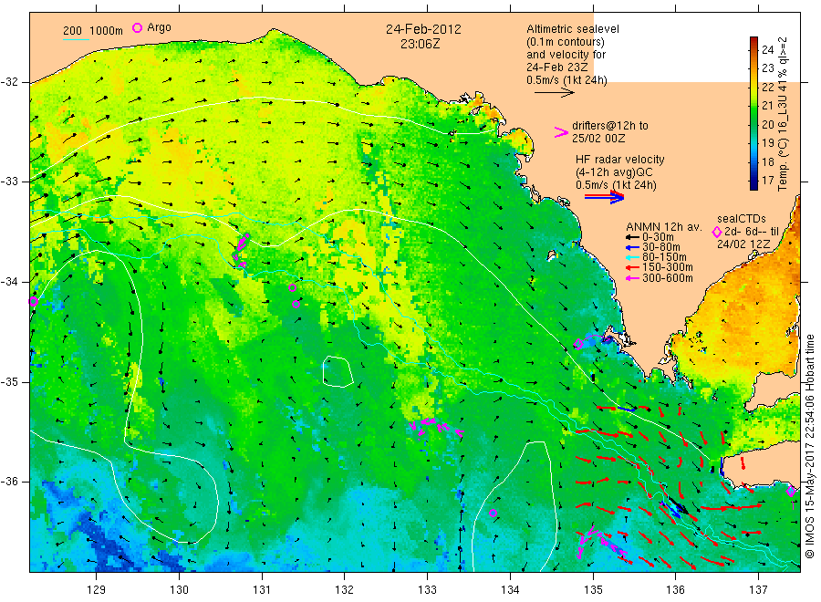Click the magenta drifters arrowhead legend symbol
The height and width of the screenshot is (602, 821).
[x=561, y=132]
